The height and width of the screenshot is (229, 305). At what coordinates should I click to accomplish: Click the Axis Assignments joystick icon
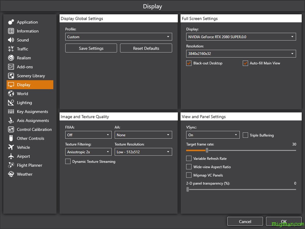coord(11,121)
